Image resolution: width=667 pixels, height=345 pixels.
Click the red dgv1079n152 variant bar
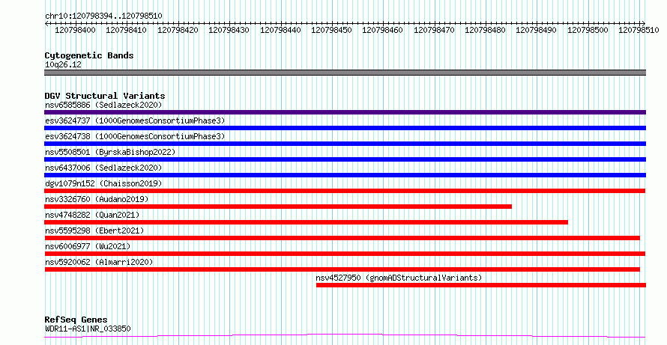point(345,191)
